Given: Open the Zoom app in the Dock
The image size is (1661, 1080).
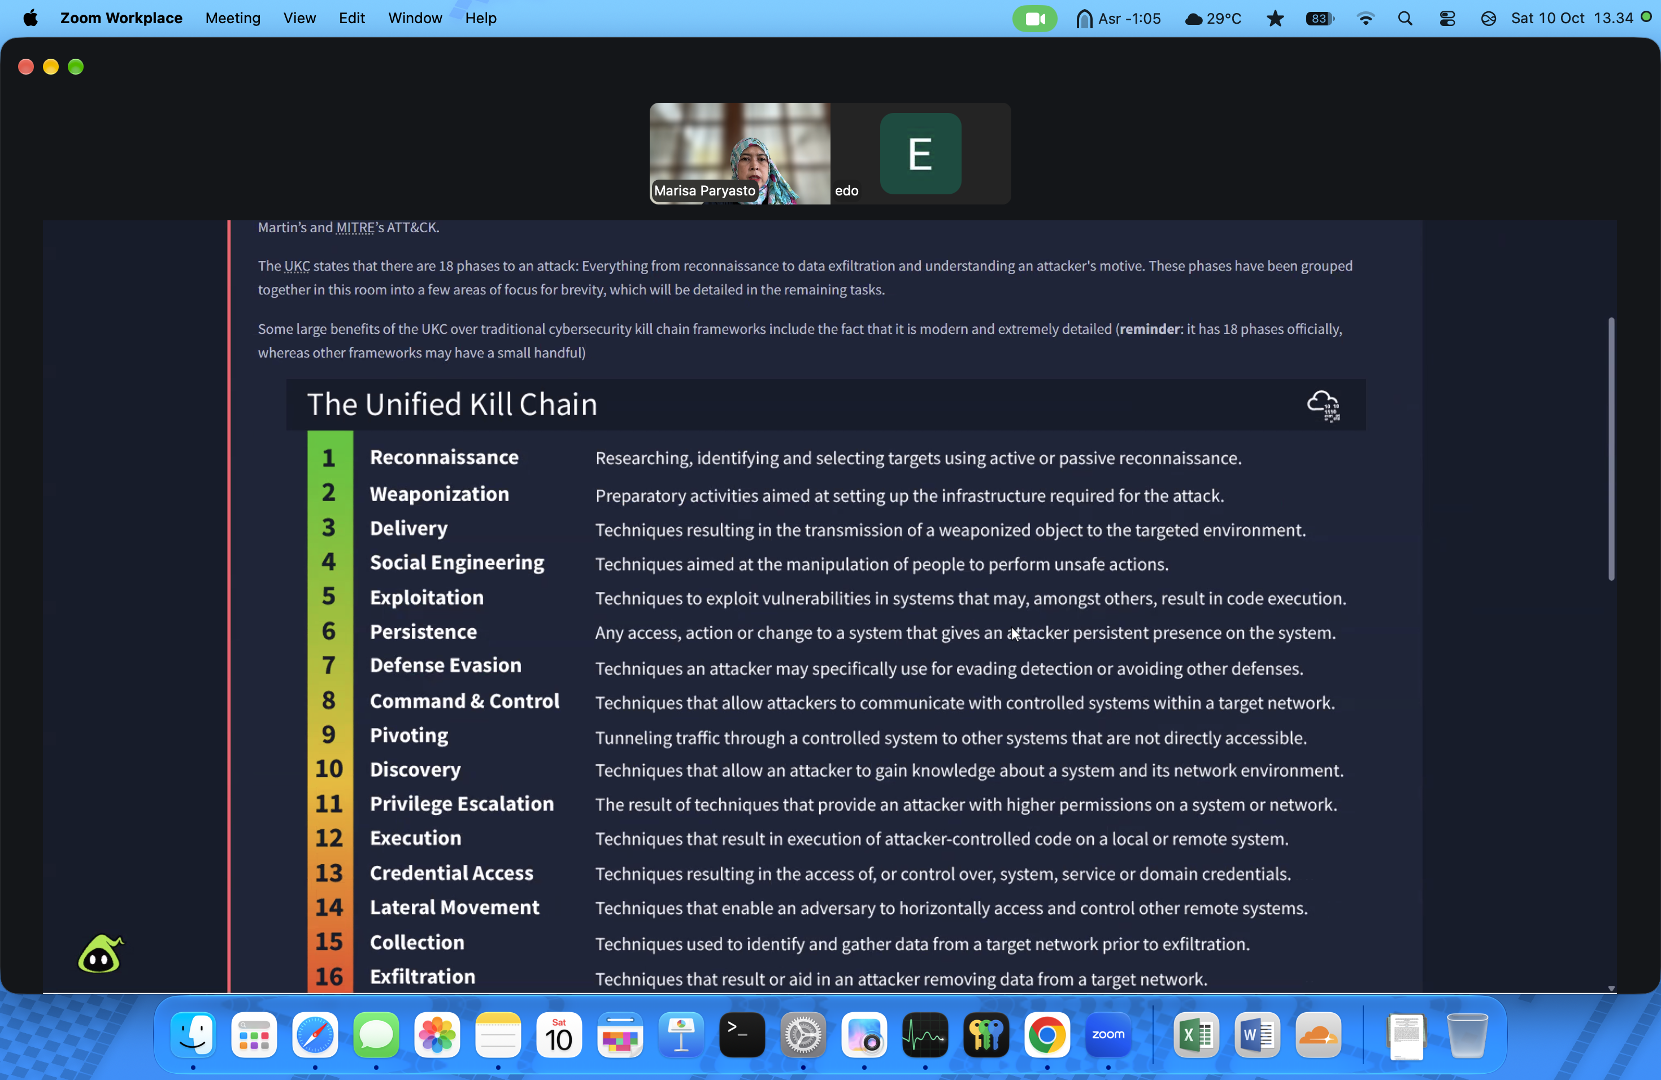Looking at the screenshot, I should pos(1107,1035).
